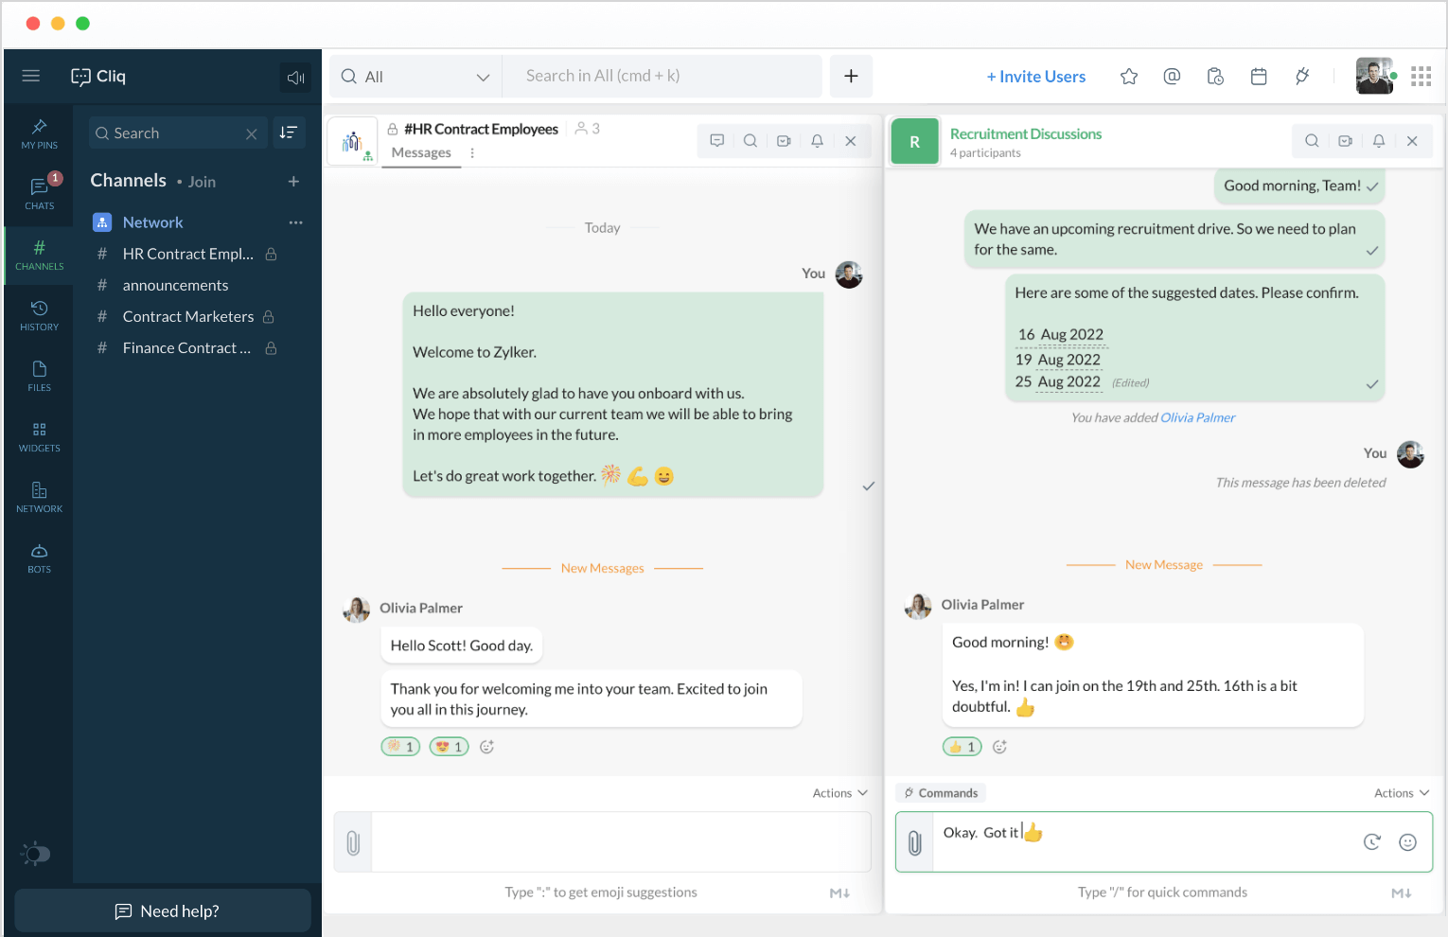Click the Invite Users link
The height and width of the screenshot is (937, 1448).
(x=1035, y=77)
